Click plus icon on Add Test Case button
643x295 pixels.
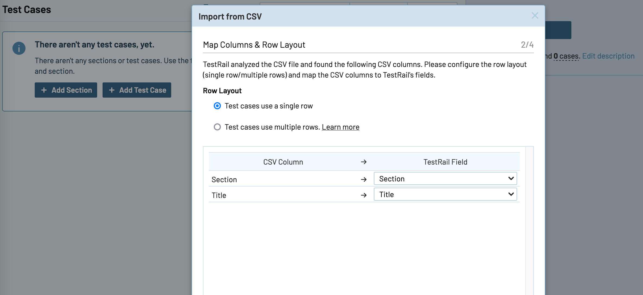click(x=112, y=90)
